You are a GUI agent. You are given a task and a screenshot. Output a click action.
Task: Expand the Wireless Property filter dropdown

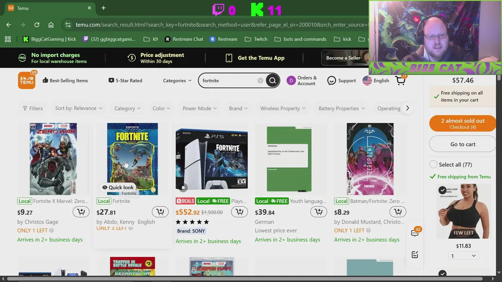coord(283,108)
